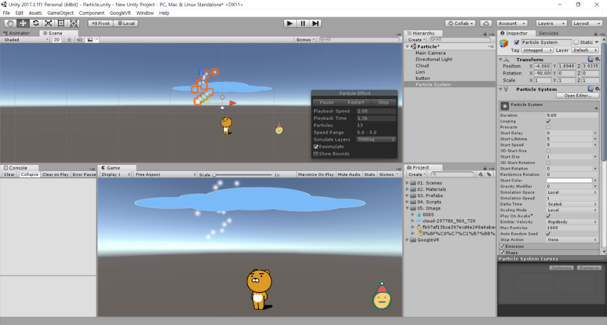Viewport: 607px width, 325px height.
Task: Select the Move tool
Action: click(x=23, y=24)
